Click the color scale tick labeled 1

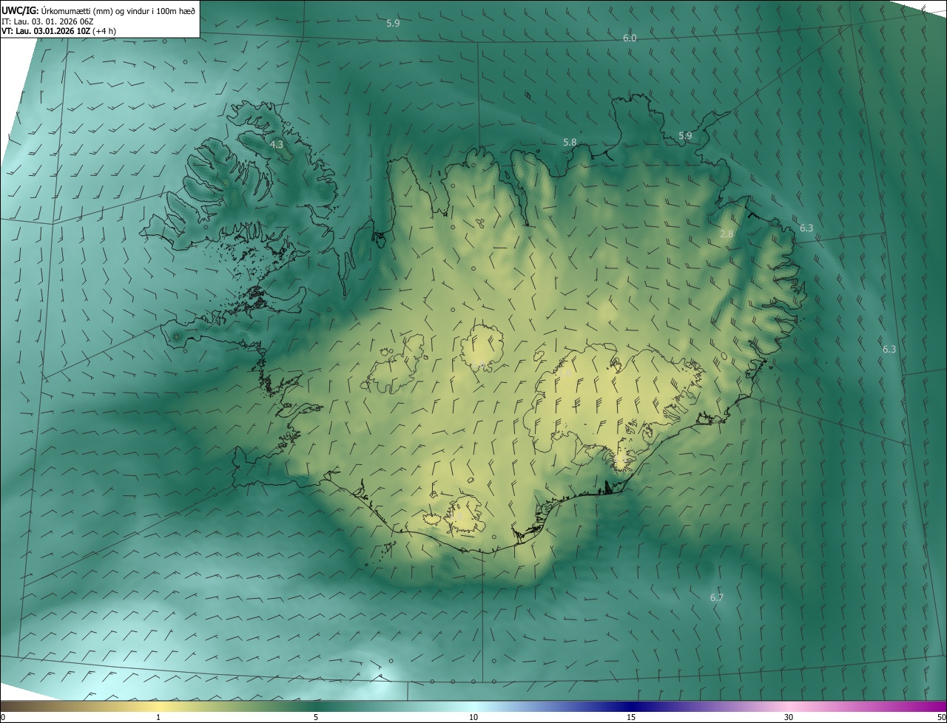click(x=158, y=717)
